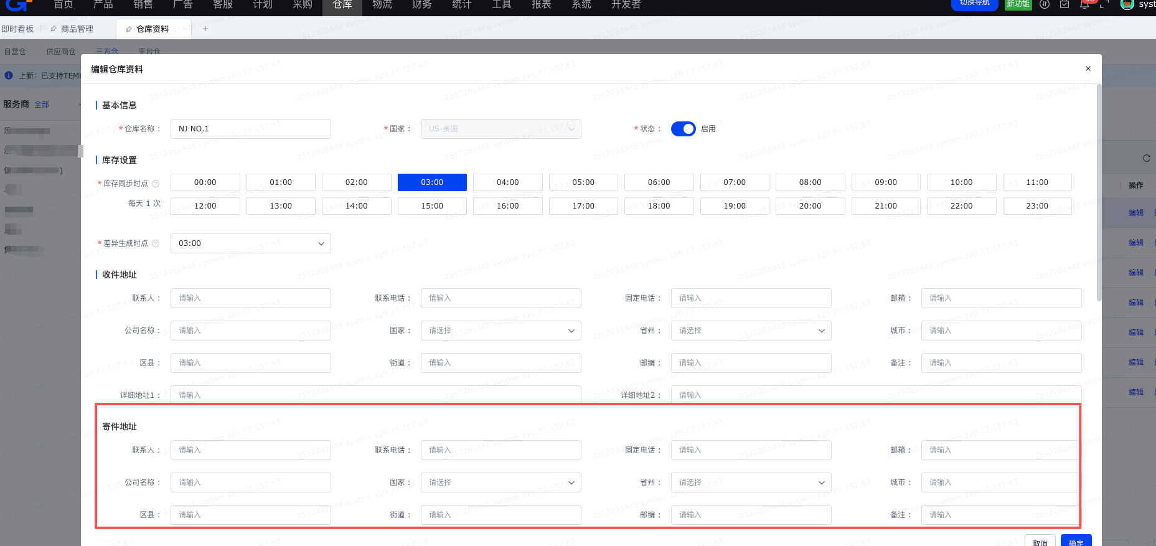Switch to the 供应商仓 tab

point(61,52)
